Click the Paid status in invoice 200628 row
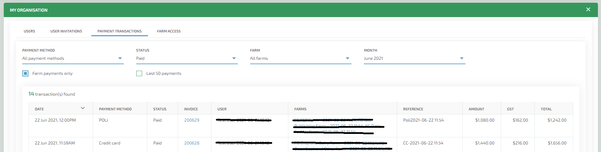 (x=157, y=143)
